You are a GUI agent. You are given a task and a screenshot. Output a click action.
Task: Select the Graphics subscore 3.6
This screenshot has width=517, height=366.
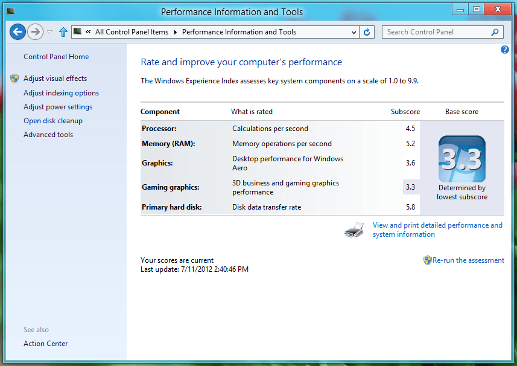[x=410, y=163]
